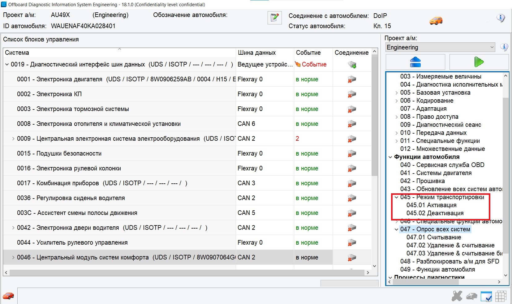Click connection icon for 0001 Электроника двигателя

(352, 79)
